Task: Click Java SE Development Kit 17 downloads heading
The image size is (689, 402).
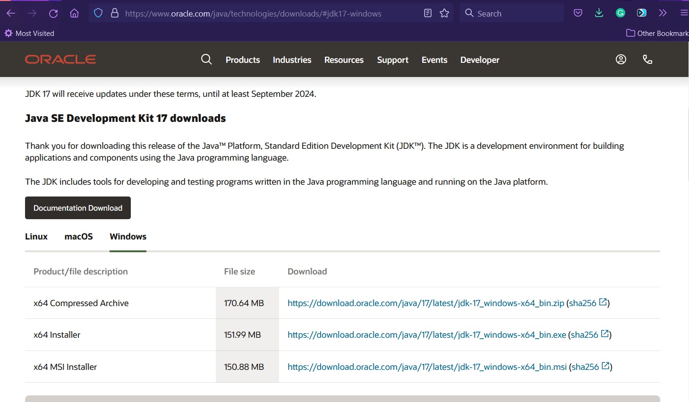Action: pyautogui.click(x=126, y=118)
